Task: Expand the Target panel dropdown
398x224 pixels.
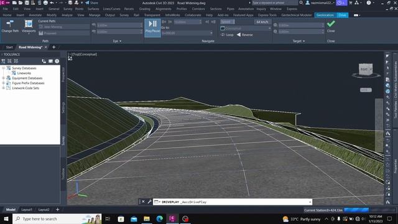Action: [x=298, y=41]
